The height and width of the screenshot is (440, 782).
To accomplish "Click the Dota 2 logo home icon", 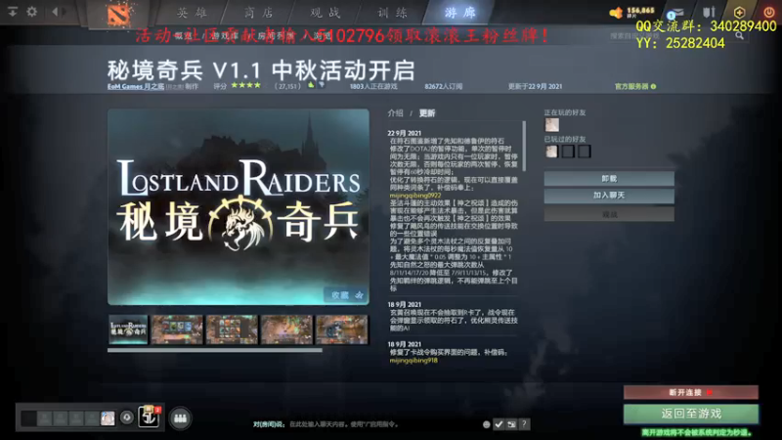I will pos(118,14).
